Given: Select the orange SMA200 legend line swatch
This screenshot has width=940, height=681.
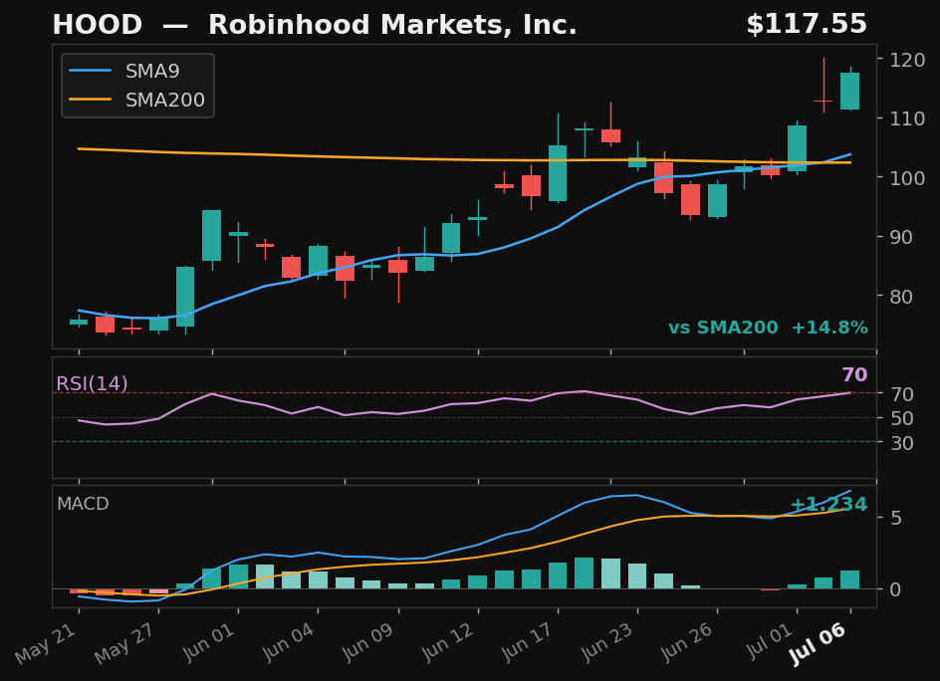Looking at the screenshot, I should click(90, 100).
